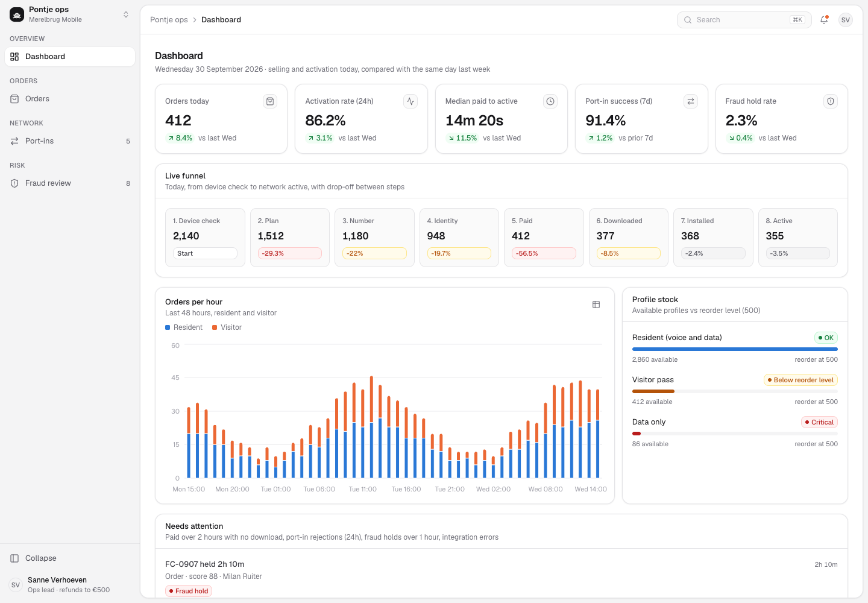Image resolution: width=868 pixels, height=603 pixels.
Task: Click the Pontje ops breadcrumb link
Action: click(x=169, y=20)
